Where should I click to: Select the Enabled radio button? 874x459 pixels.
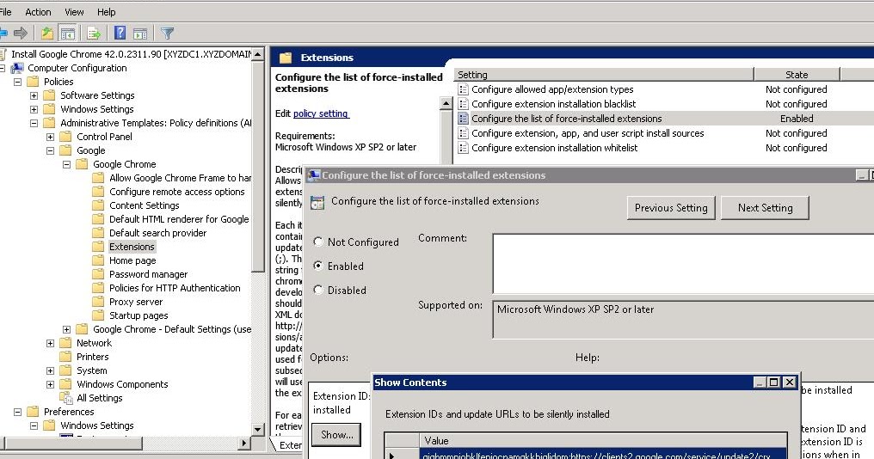pos(318,266)
